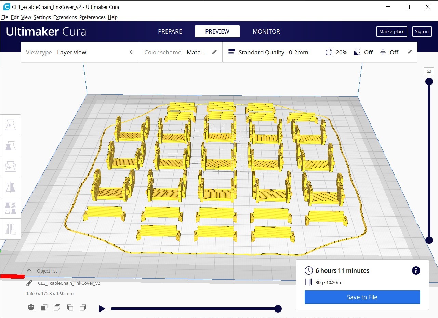Click the Standard Quality profile icon

231,52
